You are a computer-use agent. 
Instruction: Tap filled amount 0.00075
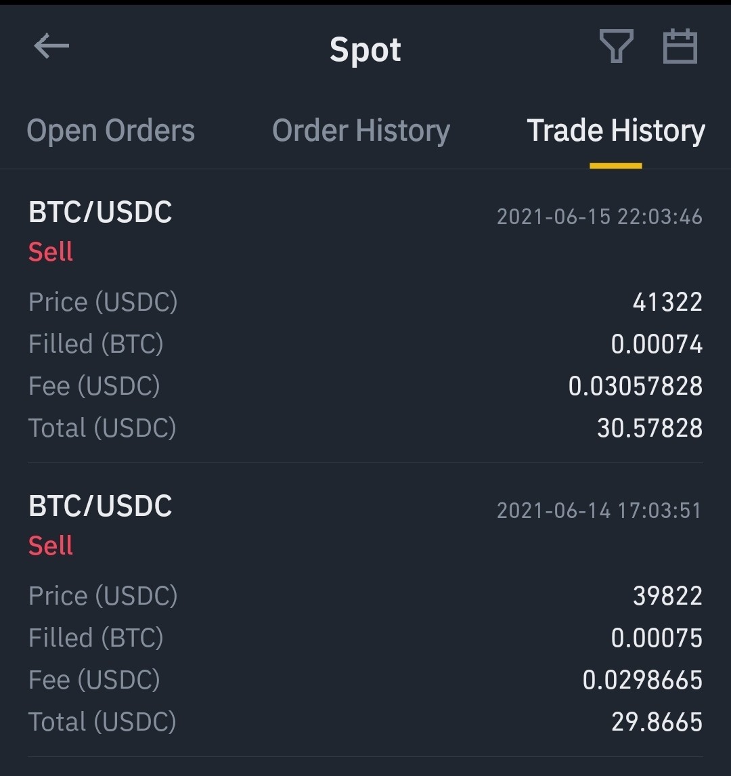coord(657,638)
